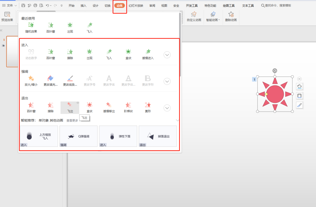Apply 放大/缩小 emphasis effect
Image resolution: width=316 pixels, height=207 pixels.
pos(31,80)
